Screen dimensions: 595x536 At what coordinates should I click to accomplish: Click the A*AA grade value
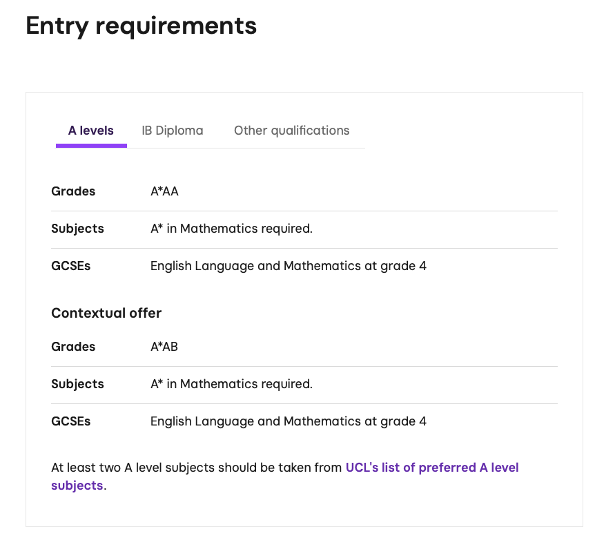coord(164,191)
